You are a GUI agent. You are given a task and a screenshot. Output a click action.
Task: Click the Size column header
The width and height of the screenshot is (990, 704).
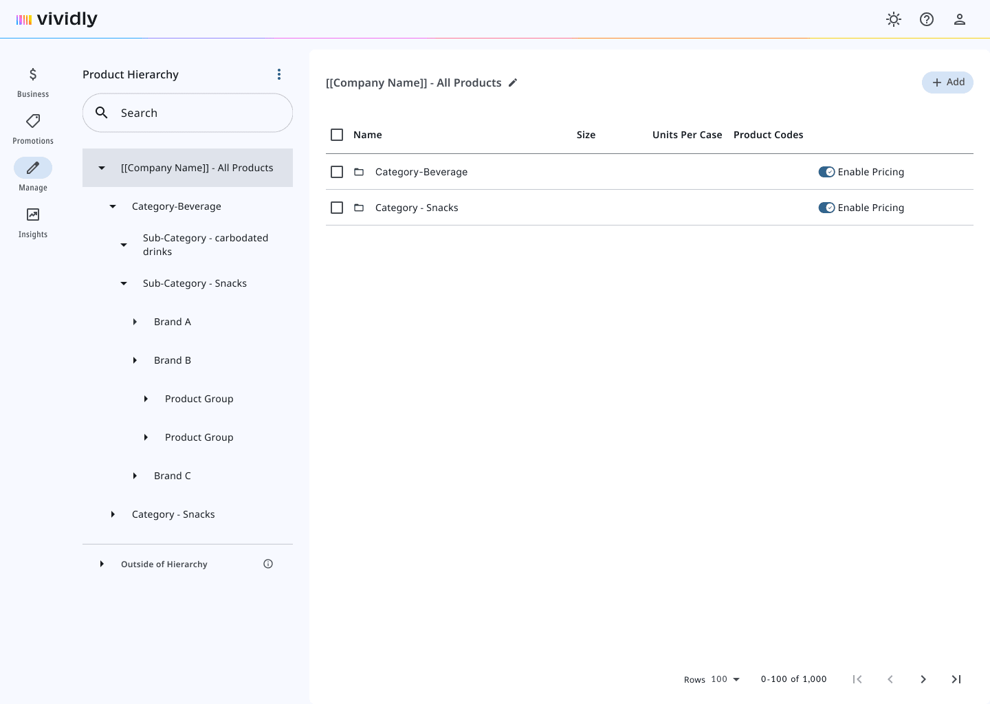586,135
